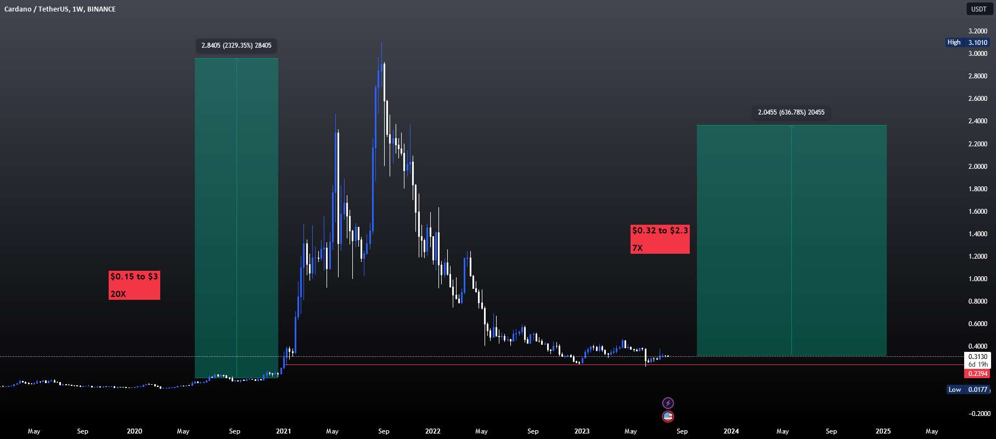Click the 2.0455 (636.78%) measurement label
This screenshot has width=996, height=439.
pyautogui.click(x=791, y=112)
